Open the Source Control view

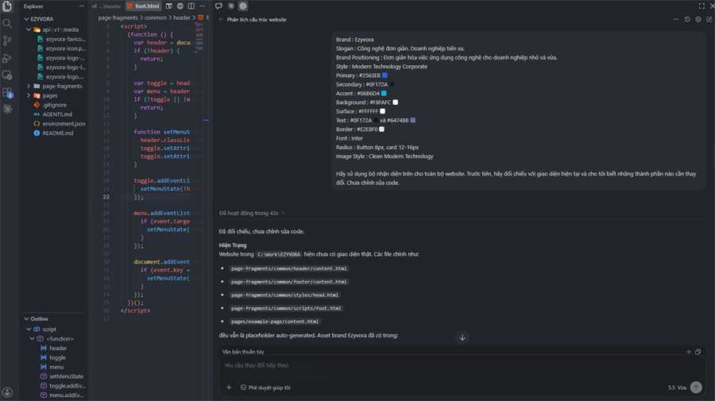7,40
